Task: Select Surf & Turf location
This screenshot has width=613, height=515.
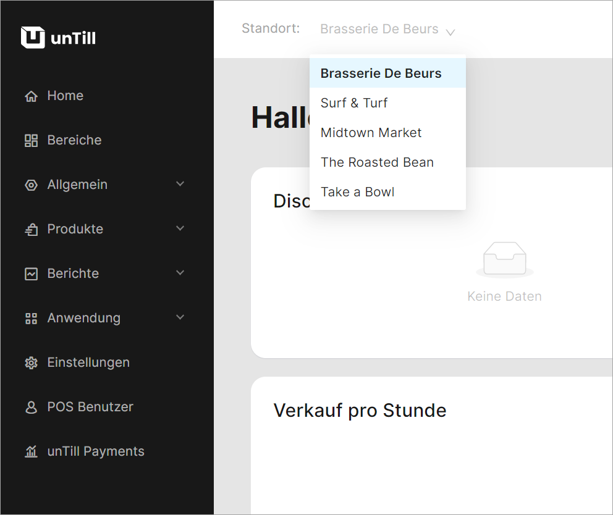Action: 354,103
